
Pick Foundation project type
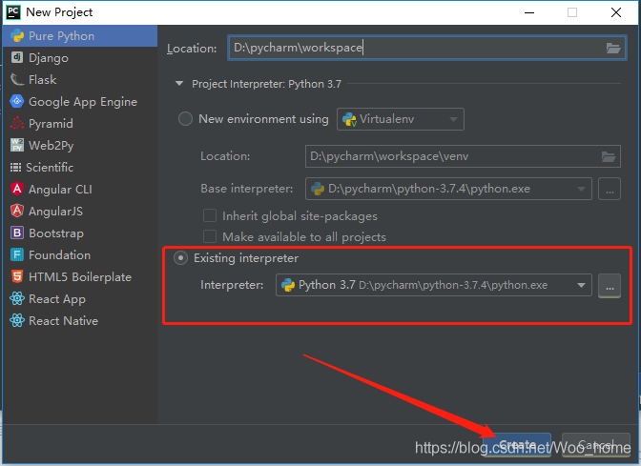(80, 254)
